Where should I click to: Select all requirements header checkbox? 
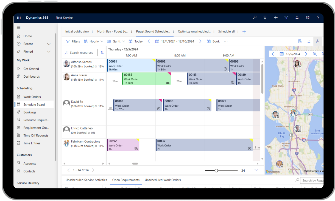(67, 188)
